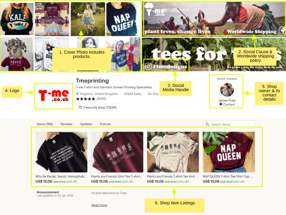Click James Fryer's shop owner avatar
This screenshot has height=215, width=286.
227,90
